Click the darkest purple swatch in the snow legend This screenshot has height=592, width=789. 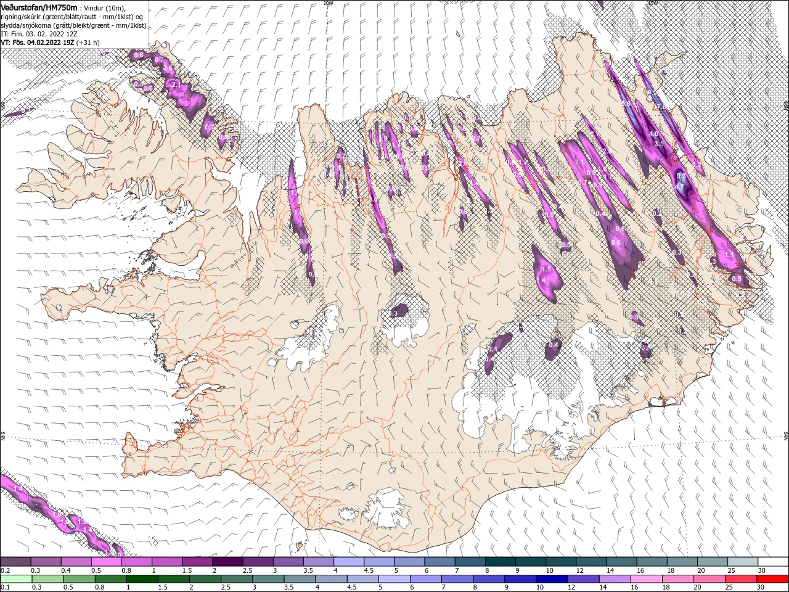click(227, 562)
